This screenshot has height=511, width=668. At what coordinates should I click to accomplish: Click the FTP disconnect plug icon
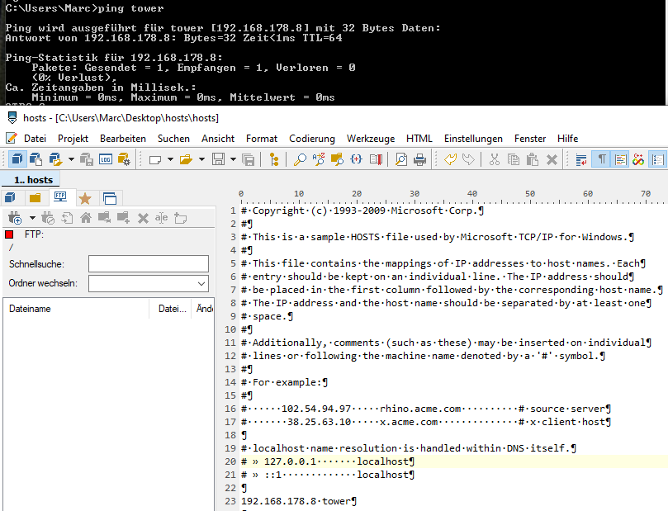[x=48, y=218]
